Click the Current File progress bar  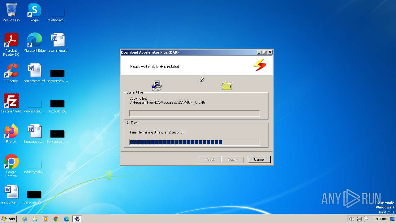coord(194,113)
